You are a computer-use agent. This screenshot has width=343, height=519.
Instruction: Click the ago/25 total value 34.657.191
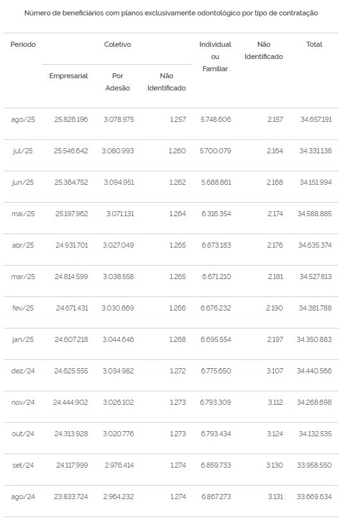tap(316, 119)
